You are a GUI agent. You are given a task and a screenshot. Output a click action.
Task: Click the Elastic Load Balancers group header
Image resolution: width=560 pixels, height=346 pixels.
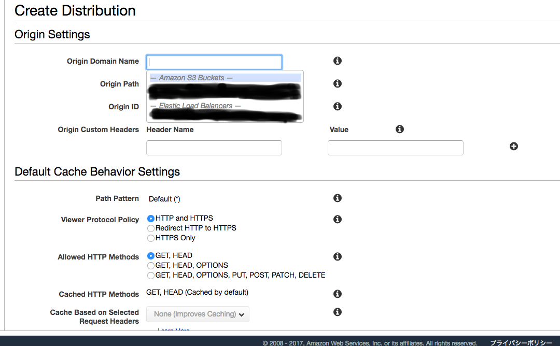[195, 106]
